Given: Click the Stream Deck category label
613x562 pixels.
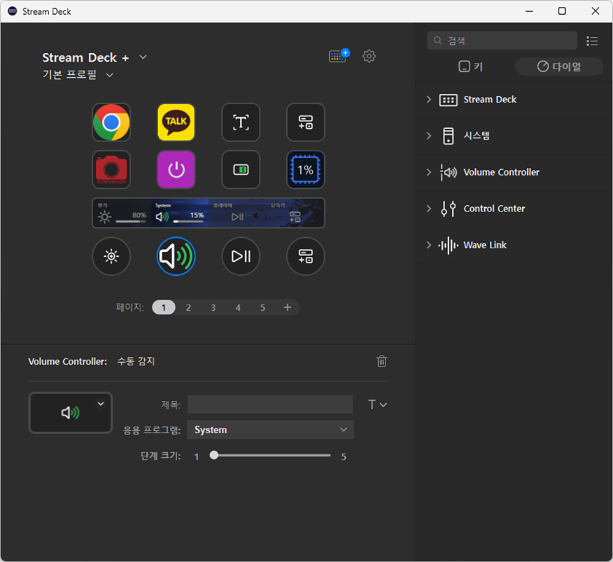Looking at the screenshot, I should [490, 100].
